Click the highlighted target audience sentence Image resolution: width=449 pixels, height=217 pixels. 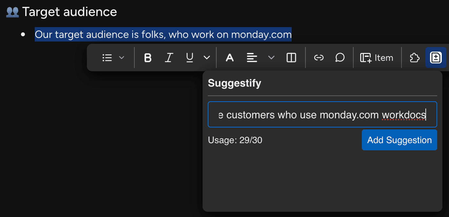(163, 34)
